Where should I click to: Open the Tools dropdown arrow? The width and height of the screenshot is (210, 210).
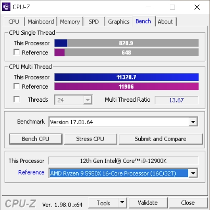pyautogui.click(x=122, y=202)
